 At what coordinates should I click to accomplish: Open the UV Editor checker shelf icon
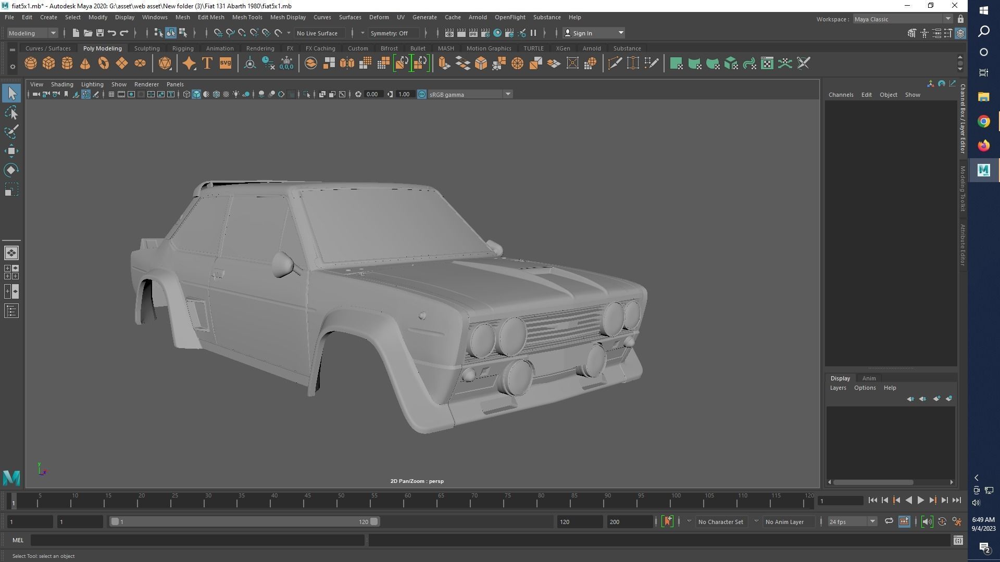pyautogui.click(x=767, y=63)
